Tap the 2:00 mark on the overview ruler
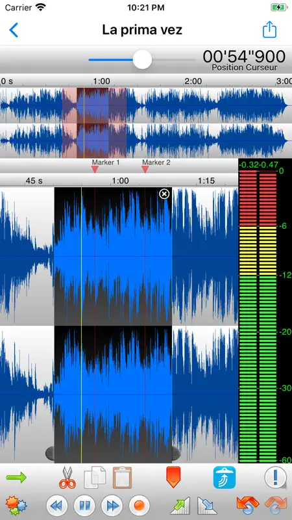Viewport: 292px width, 520px height. pyautogui.click(x=193, y=81)
